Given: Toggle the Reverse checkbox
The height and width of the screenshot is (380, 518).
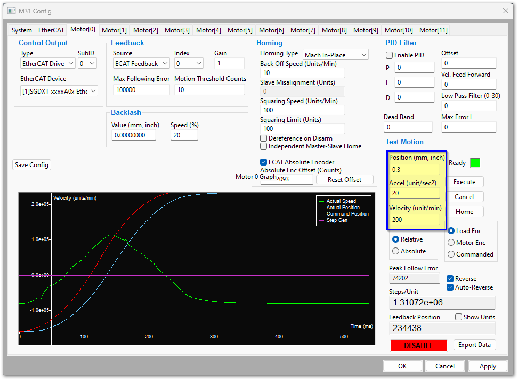Looking at the screenshot, I should (x=450, y=279).
